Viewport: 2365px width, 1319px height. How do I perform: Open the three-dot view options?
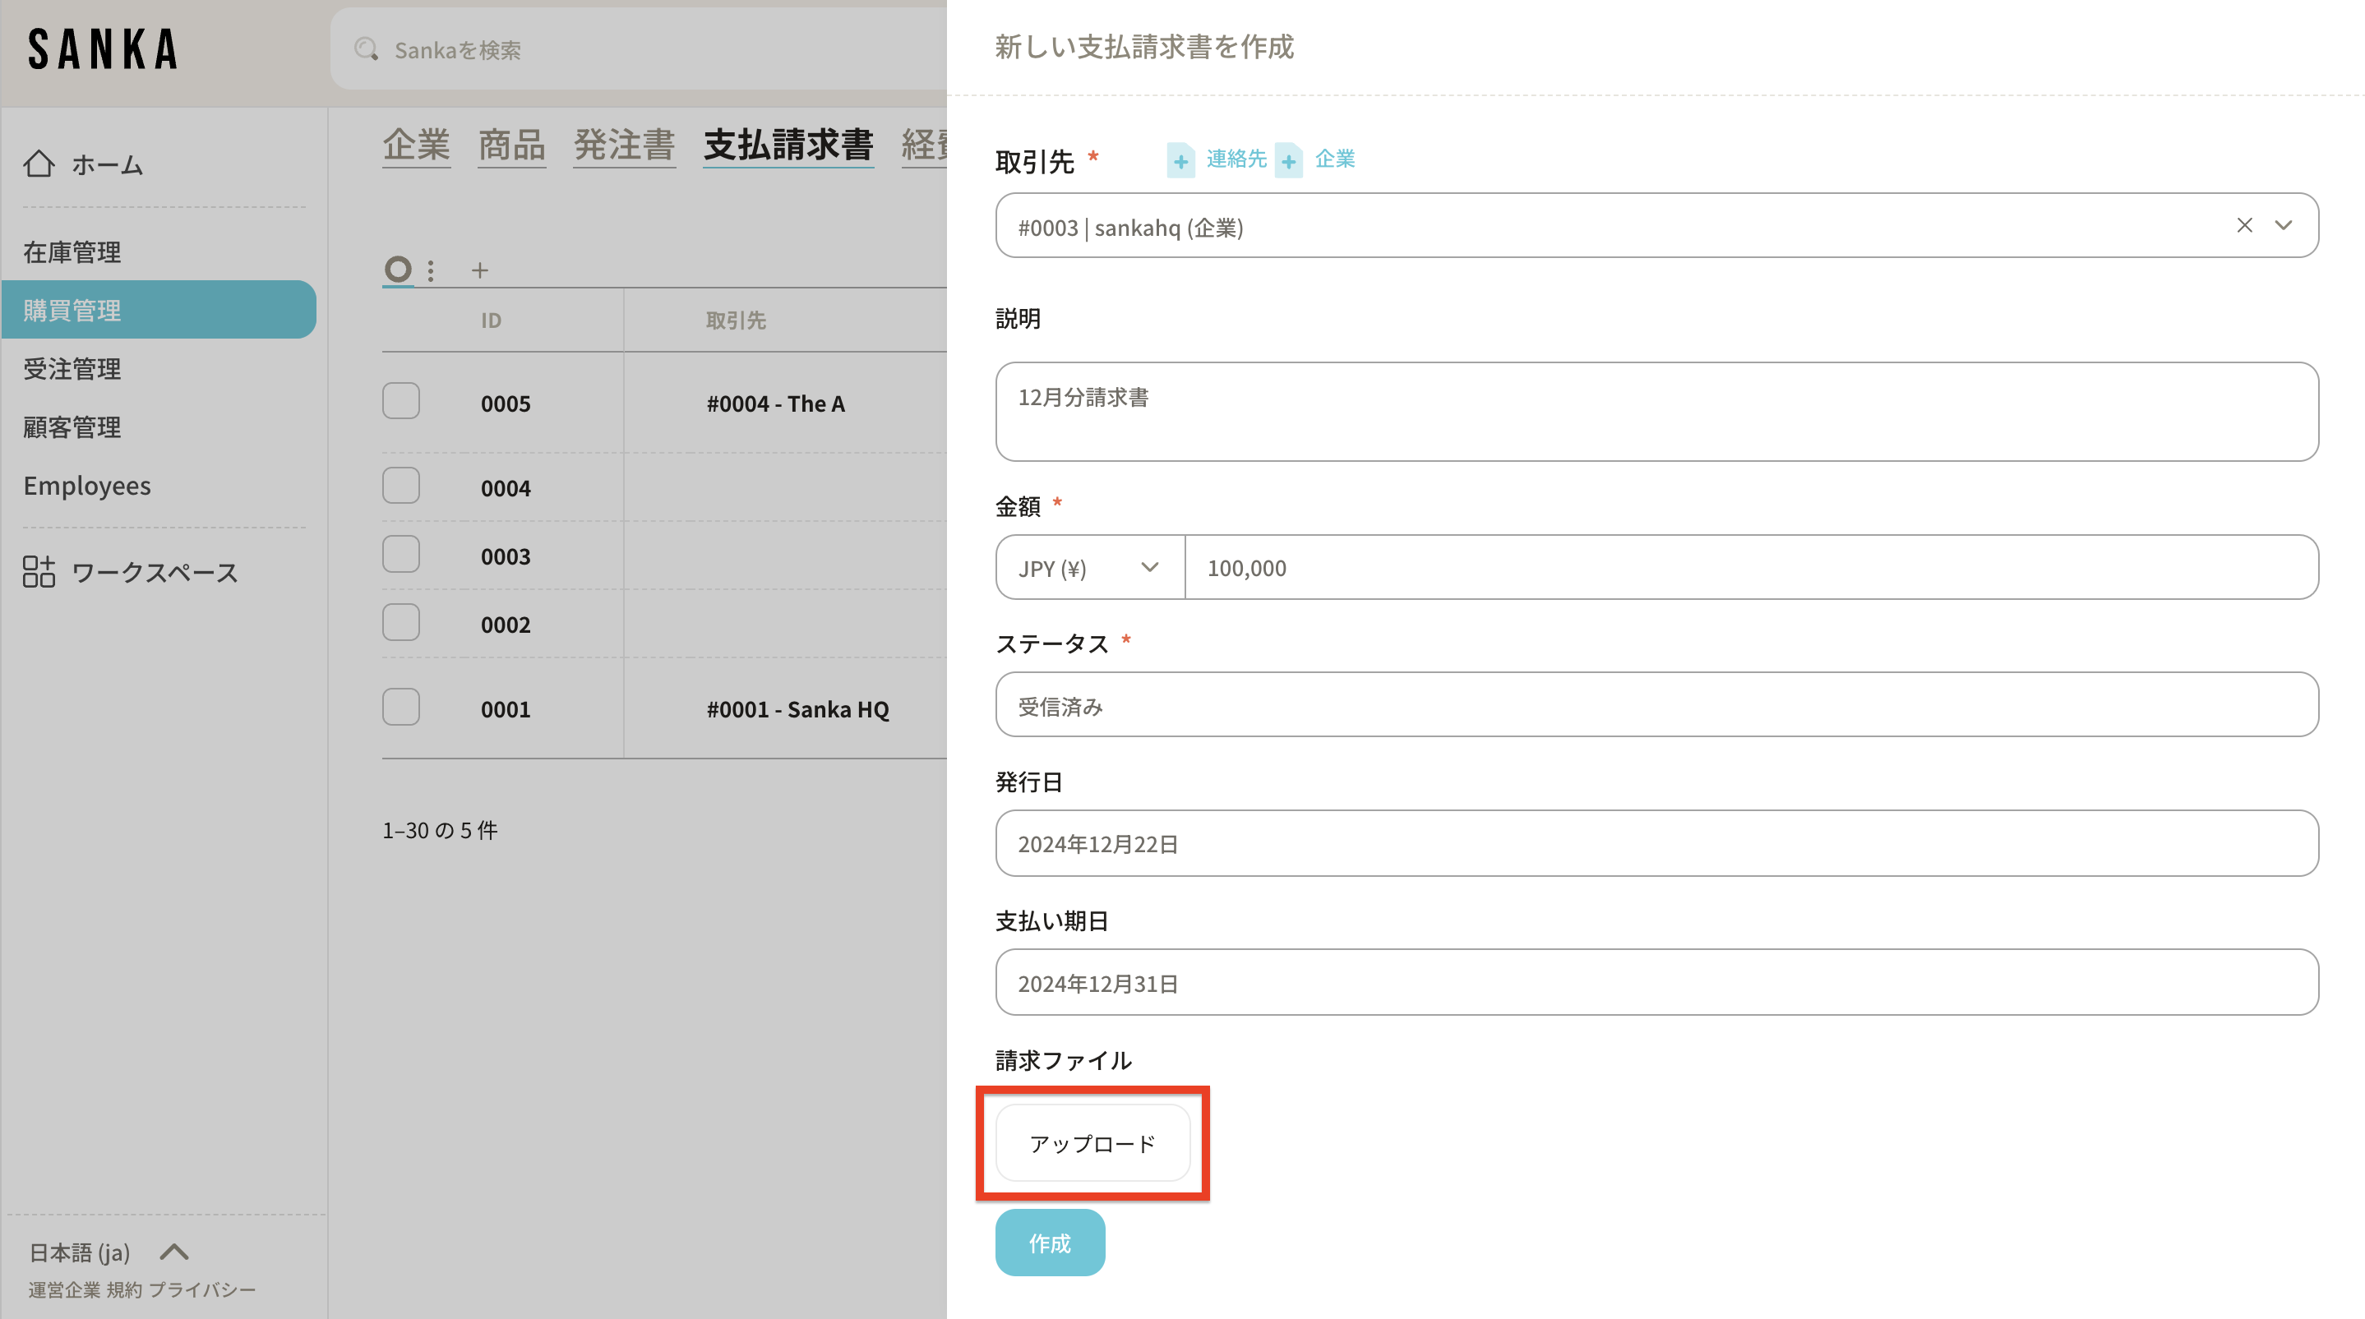[431, 270]
